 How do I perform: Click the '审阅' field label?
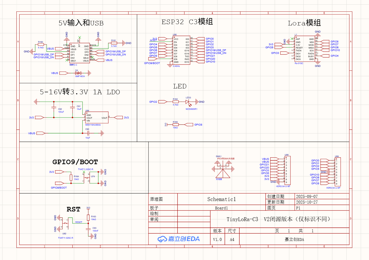[x=154, y=219]
